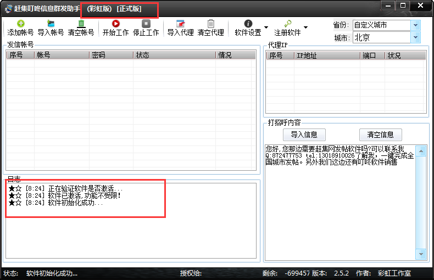This screenshot has width=434, height=280.
Task: Click the 添加帐号 add account icon
Action: click(x=20, y=24)
